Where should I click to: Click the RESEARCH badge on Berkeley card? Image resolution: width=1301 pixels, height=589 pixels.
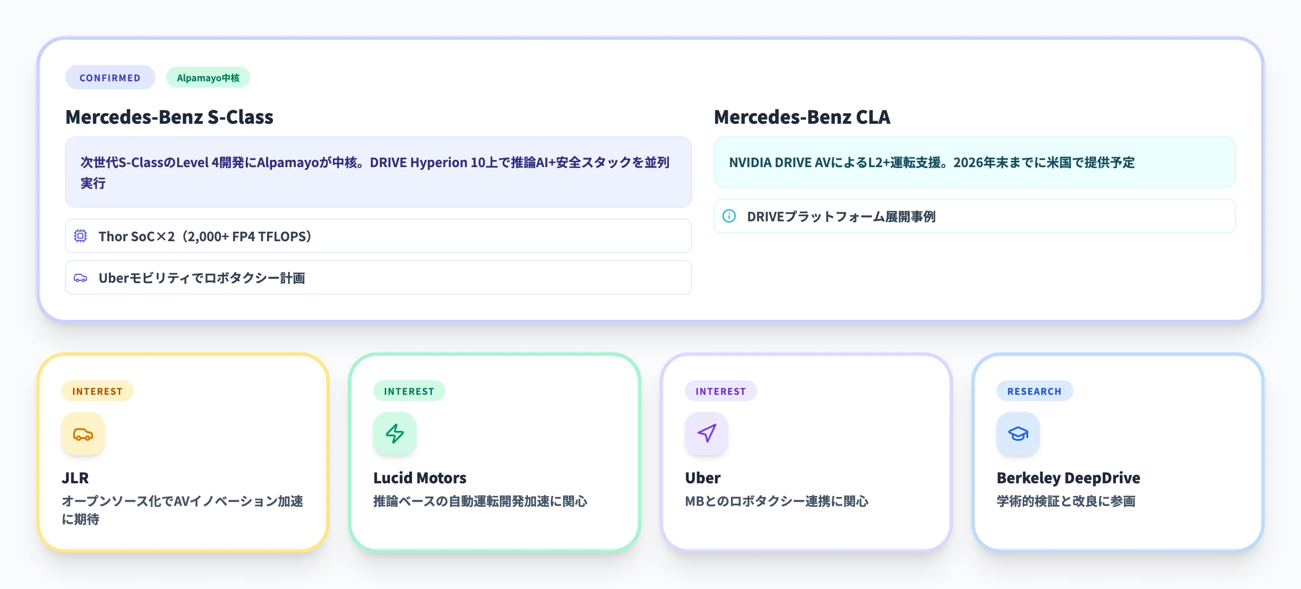point(1034,391)
